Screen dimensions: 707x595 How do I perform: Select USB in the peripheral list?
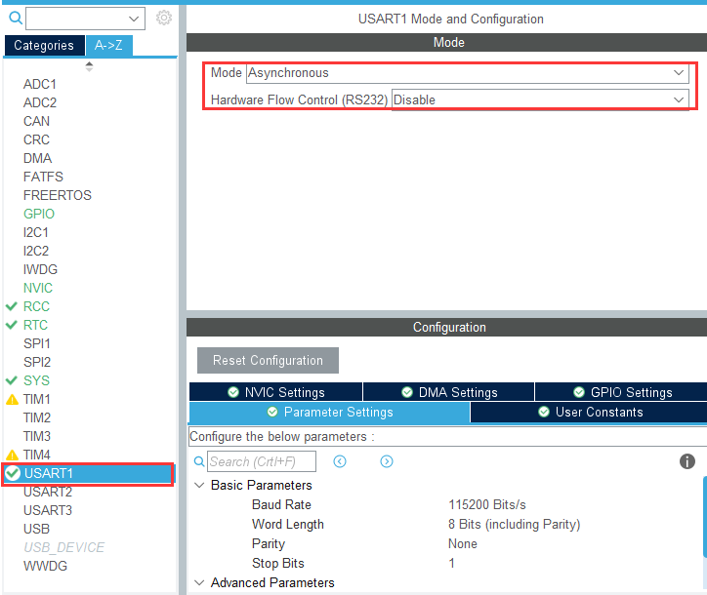tap(36, 529)
